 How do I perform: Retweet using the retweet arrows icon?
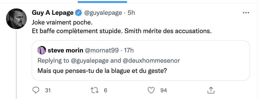[x=95, y=90]
